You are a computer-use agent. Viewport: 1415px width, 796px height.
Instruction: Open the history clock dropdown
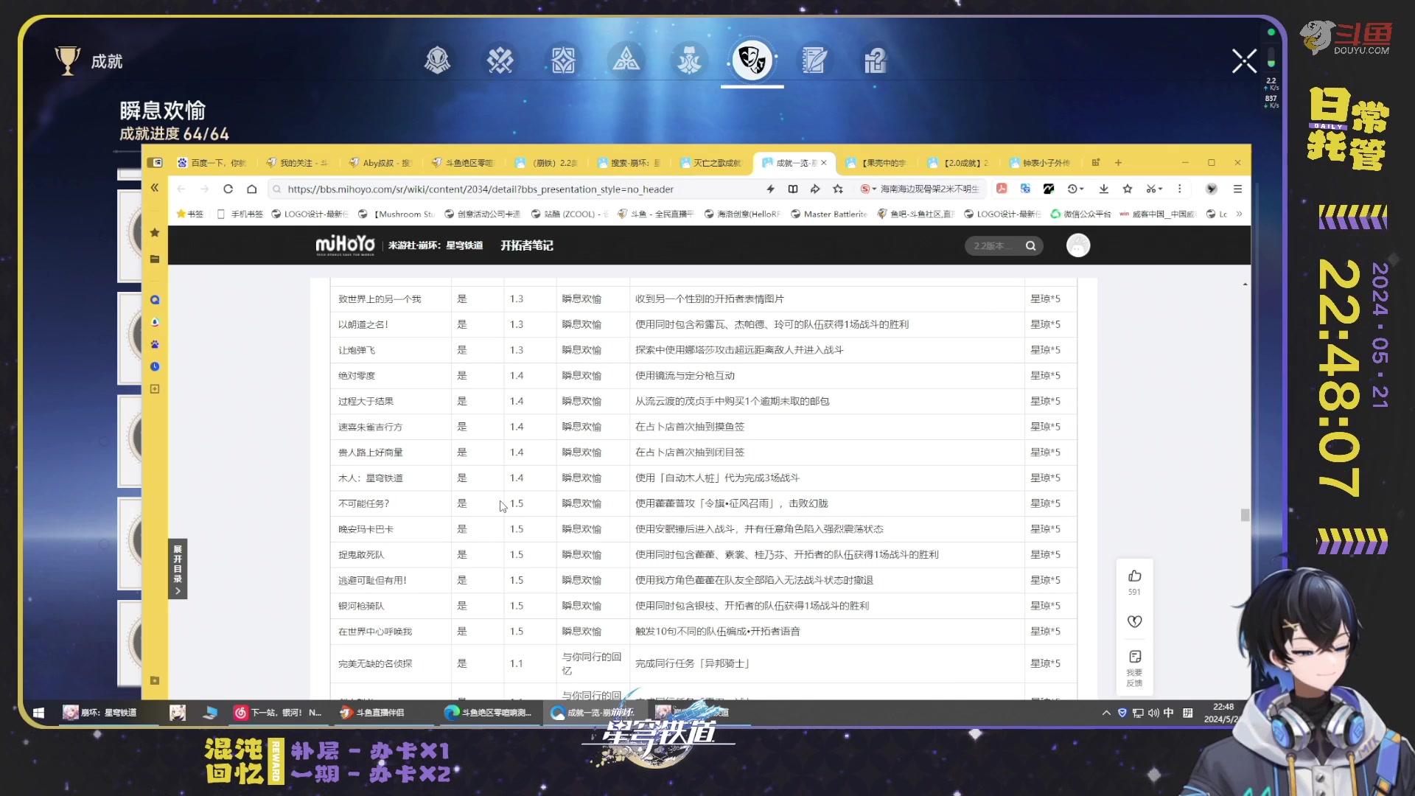(x=1075, y=189)
